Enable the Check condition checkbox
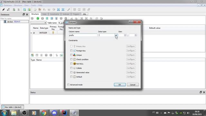206x116 pixels. (x=71, y=59)
